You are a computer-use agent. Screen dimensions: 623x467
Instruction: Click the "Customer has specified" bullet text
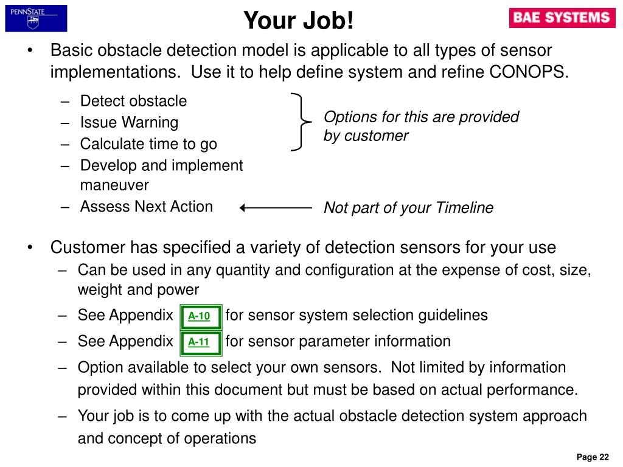(303, 247)
